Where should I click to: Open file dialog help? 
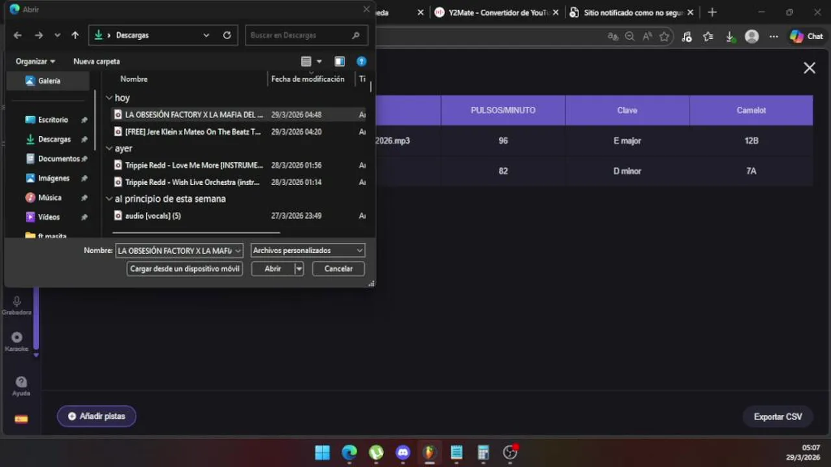pyautogui.click(x=362, y=62)
